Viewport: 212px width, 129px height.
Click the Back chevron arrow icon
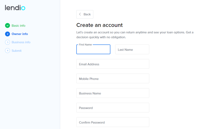[80, 14]
